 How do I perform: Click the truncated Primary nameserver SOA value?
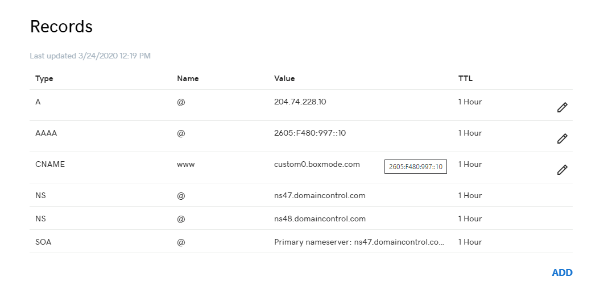click(x=359, y=242)
